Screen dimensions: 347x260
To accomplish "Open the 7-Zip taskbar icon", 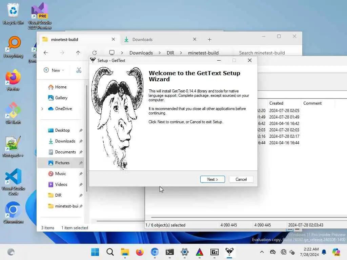I will 215,252.
